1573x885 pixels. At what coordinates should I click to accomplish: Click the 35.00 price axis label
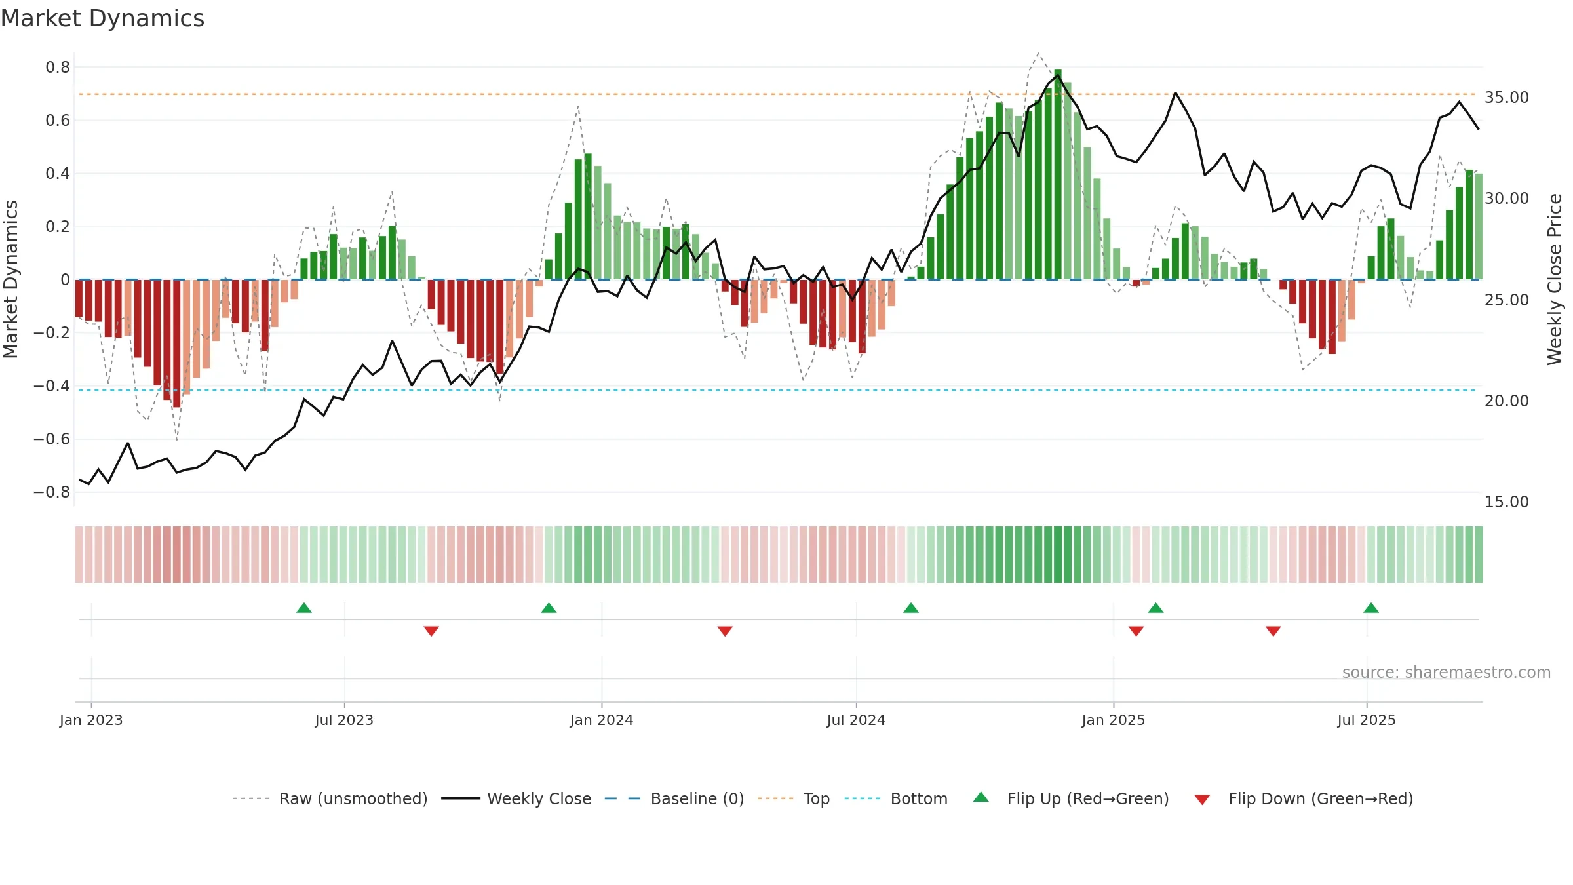1507,98
